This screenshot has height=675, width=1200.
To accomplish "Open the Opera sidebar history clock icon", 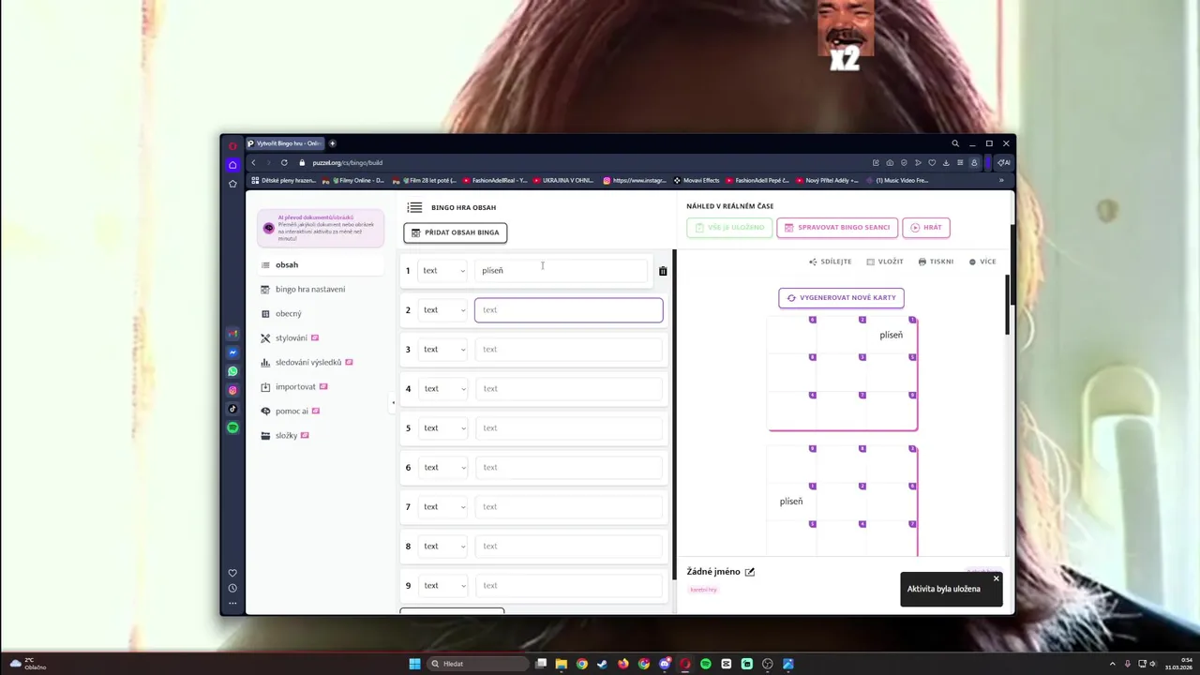I will point(232,588).
